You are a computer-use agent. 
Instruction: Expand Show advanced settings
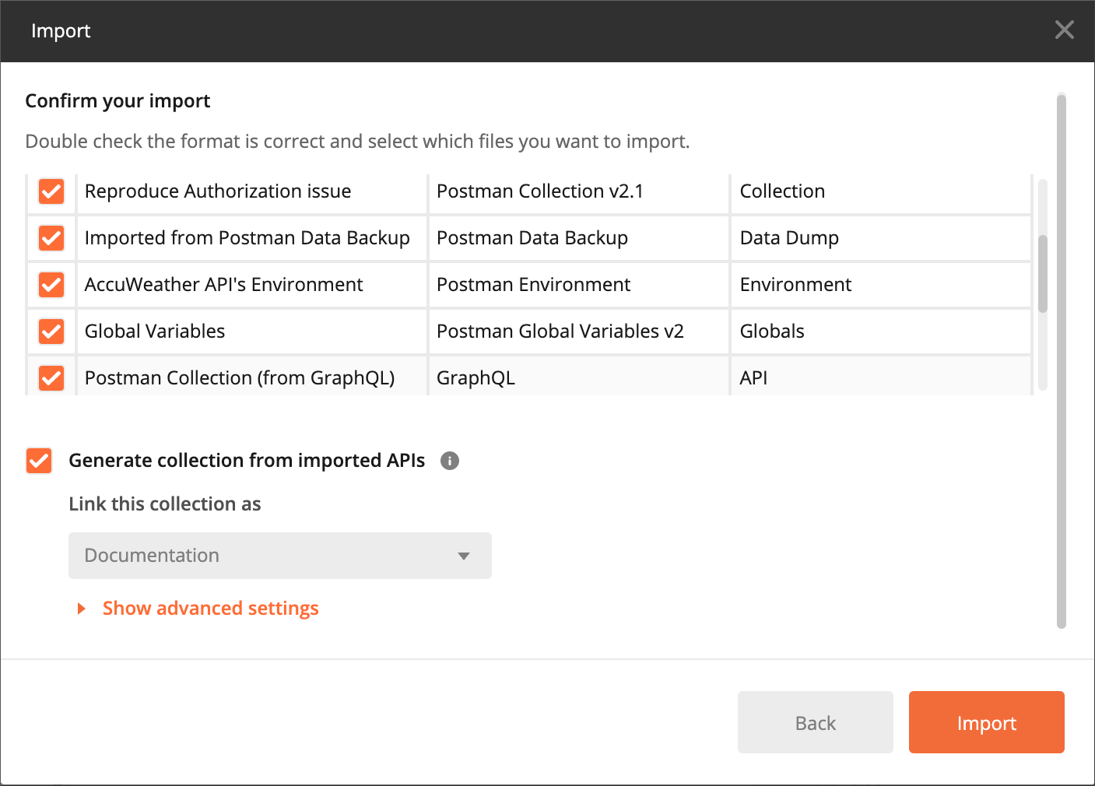(x=198, y=609)
